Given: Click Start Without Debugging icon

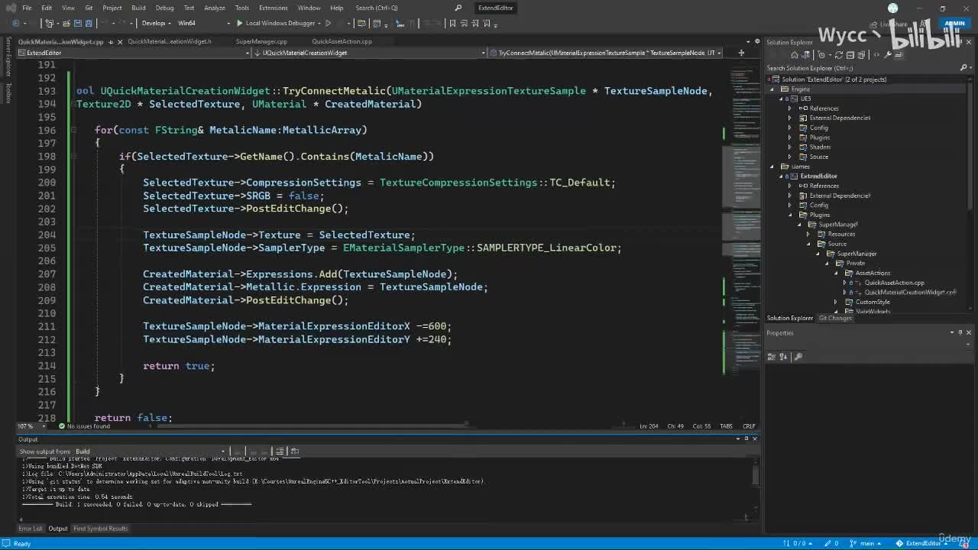Looking at the screenshot, I should [329, 23].
